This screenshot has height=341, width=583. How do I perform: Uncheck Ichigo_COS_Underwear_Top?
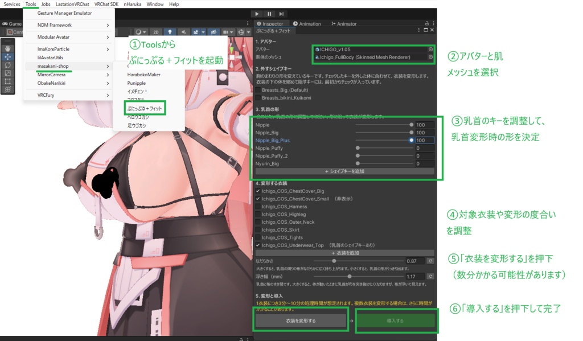coord(258,245)
